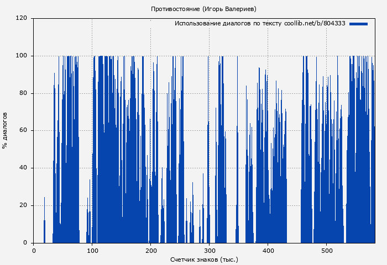Click the y-axis tick label 40
Screen dimensions: 387x265
click(23, 168)
